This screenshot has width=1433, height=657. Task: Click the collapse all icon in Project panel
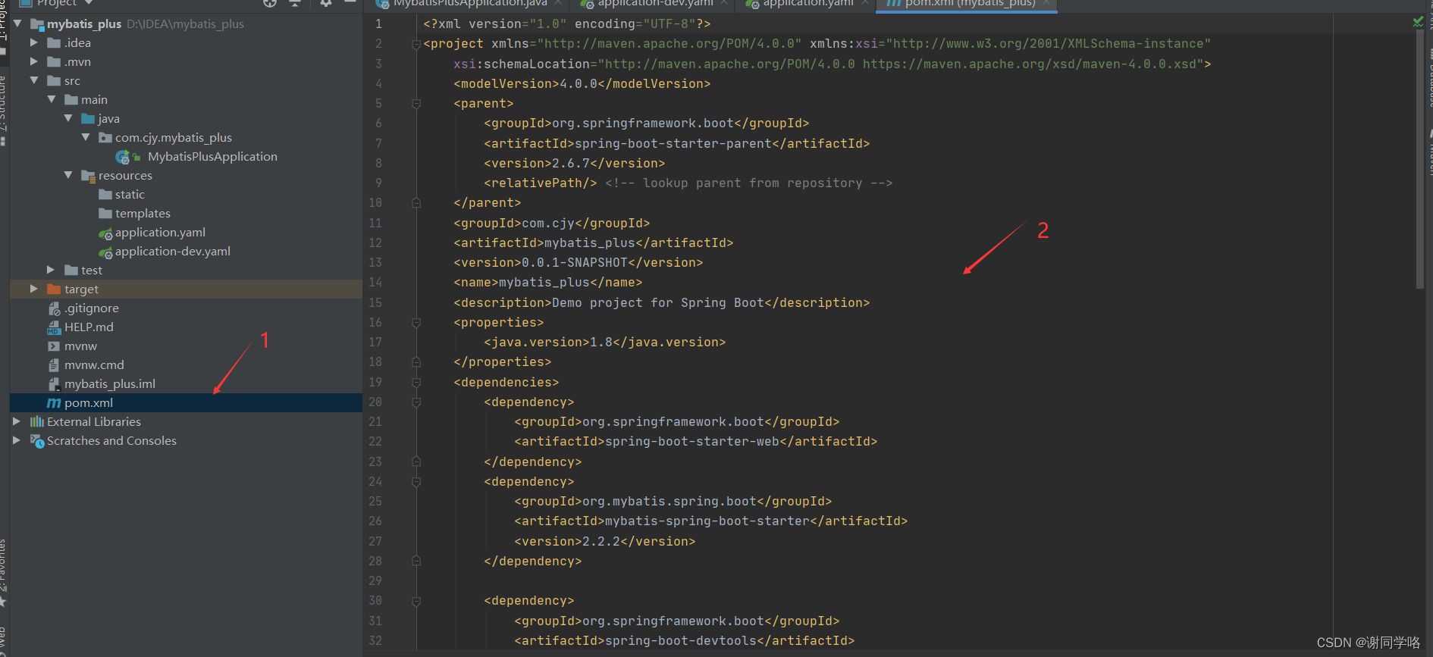pyautogui.click(x=295, y=2)
